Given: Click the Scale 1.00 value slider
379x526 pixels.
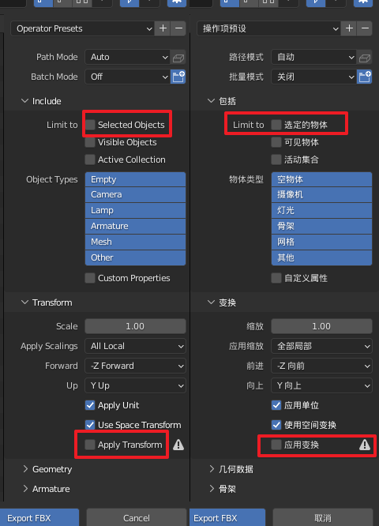Looking at the screenshot, I should pyautogui.click(x=136, y=326).
